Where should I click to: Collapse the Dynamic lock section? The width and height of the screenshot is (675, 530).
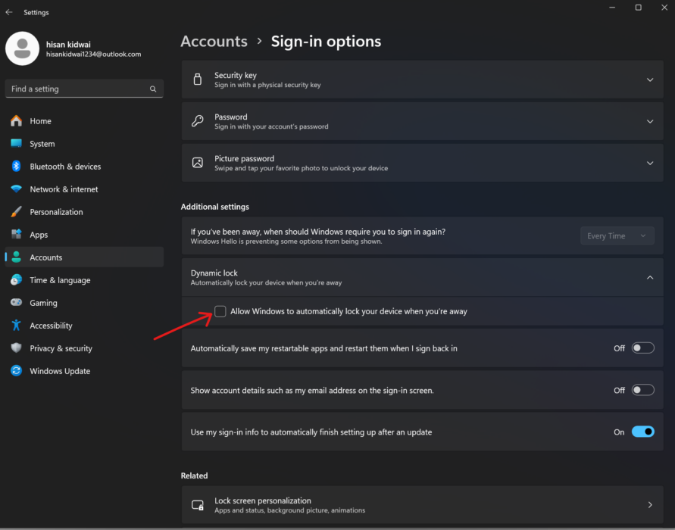coord(649,277)
